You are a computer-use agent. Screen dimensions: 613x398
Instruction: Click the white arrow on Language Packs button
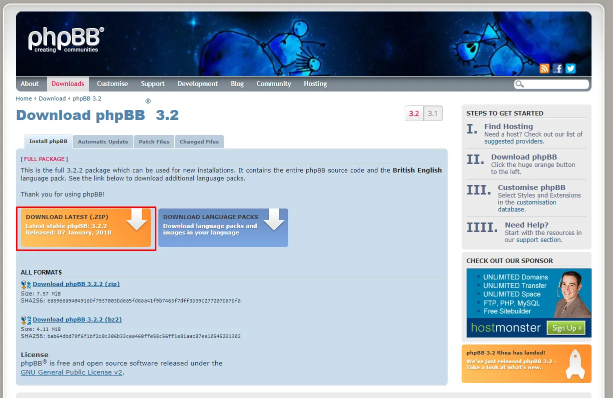pyautogui.click(x=274, y=220)
